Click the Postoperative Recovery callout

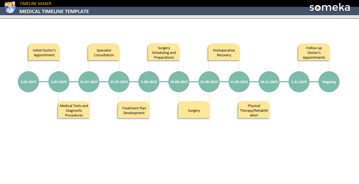224,52
